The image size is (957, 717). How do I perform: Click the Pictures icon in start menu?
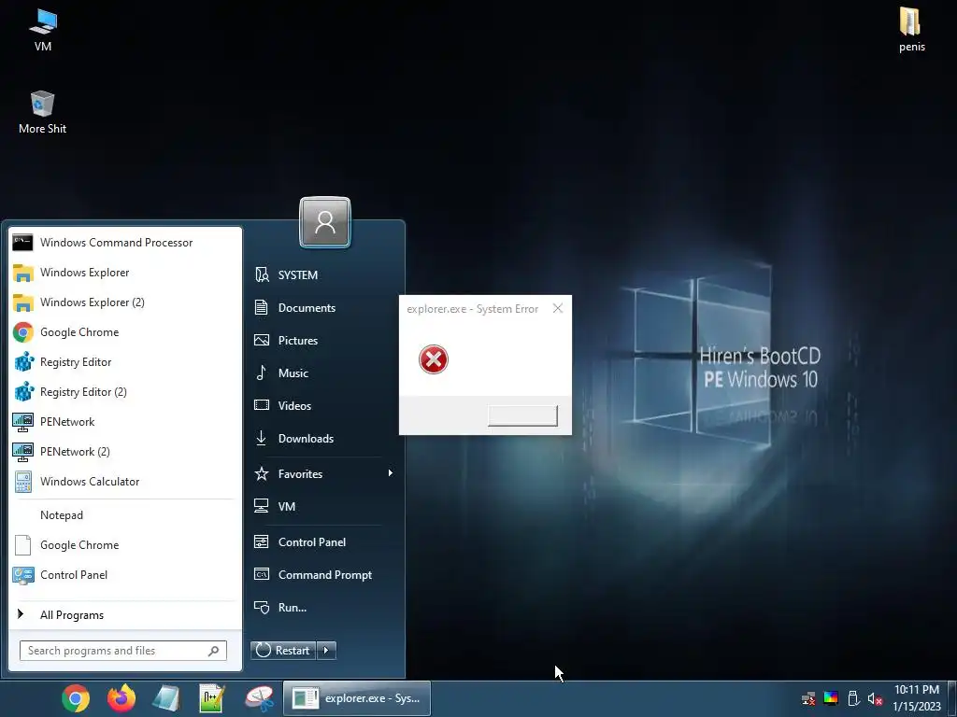(262, 340)
